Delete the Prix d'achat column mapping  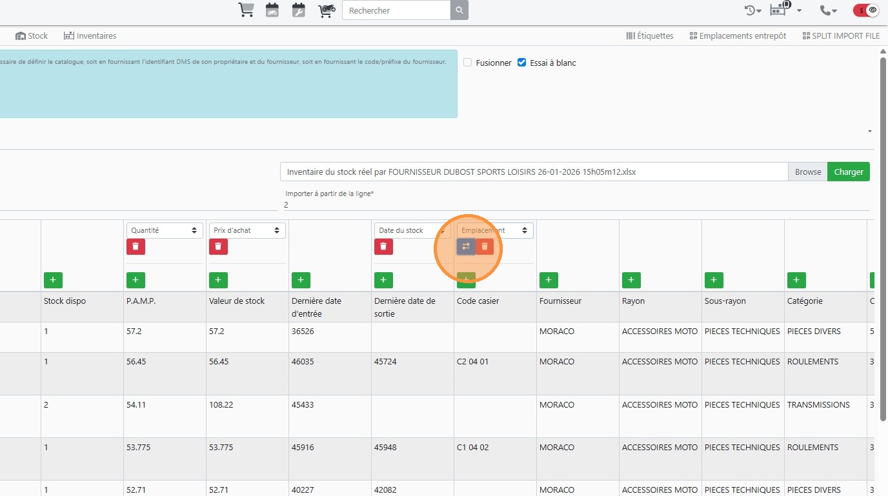(x=218, y=246)
